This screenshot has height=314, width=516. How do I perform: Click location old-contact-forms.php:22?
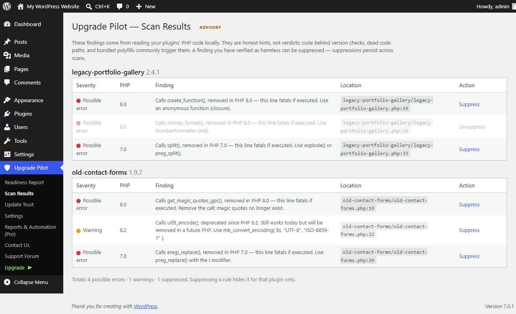click(x=384, y=230)
